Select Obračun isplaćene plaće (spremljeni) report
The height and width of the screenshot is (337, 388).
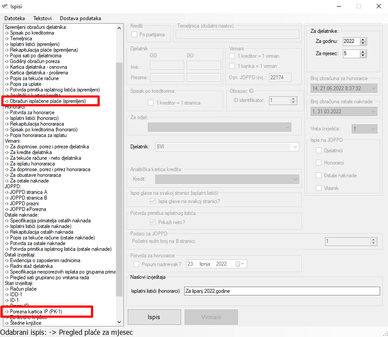(x=51, y=101)
